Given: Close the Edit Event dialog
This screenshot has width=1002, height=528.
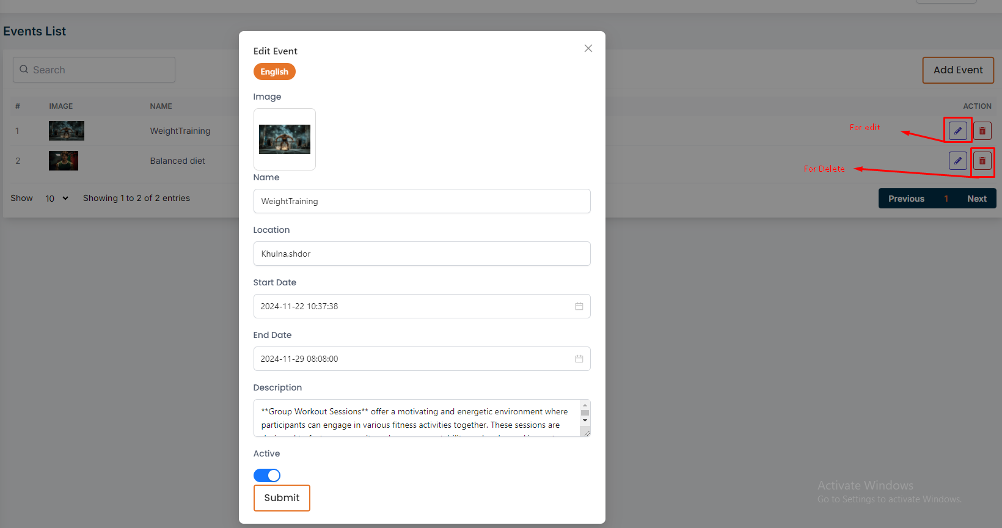Looking at the screenshot, I should [588, 48].
